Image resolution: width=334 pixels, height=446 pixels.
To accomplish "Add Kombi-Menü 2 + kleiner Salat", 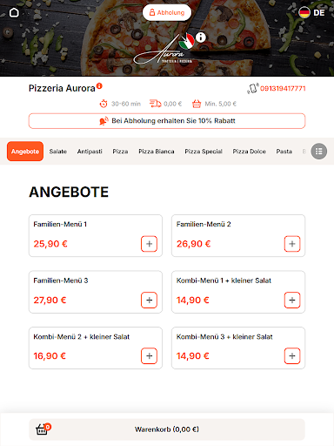I will click(x=149, y=356).
